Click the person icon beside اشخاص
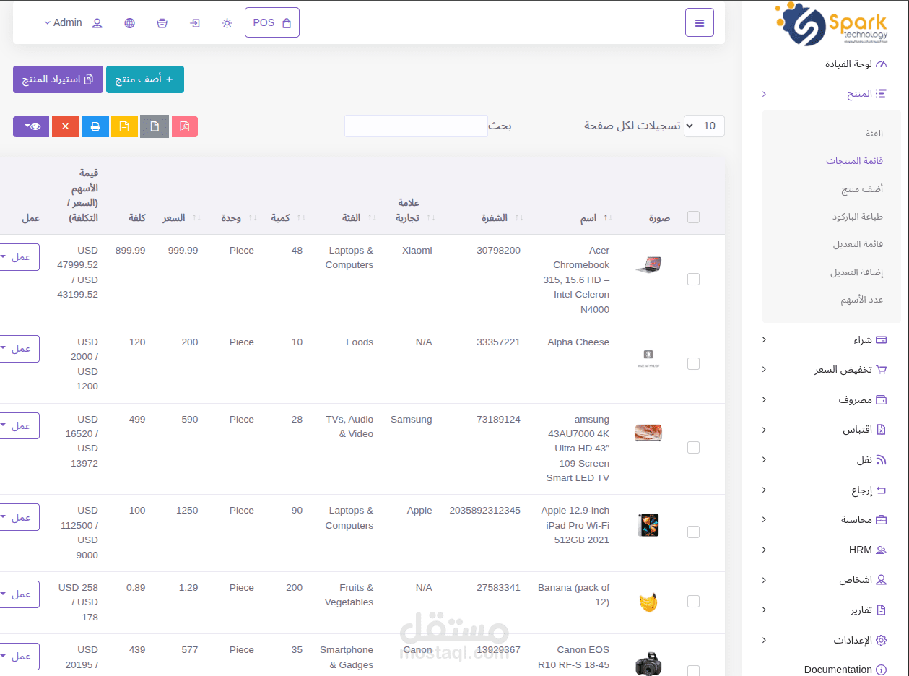 pos(881,580)
